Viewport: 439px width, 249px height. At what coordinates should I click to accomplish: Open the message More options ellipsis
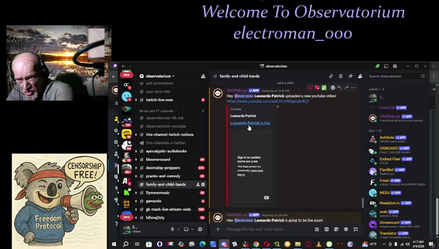tap(353, 88)
